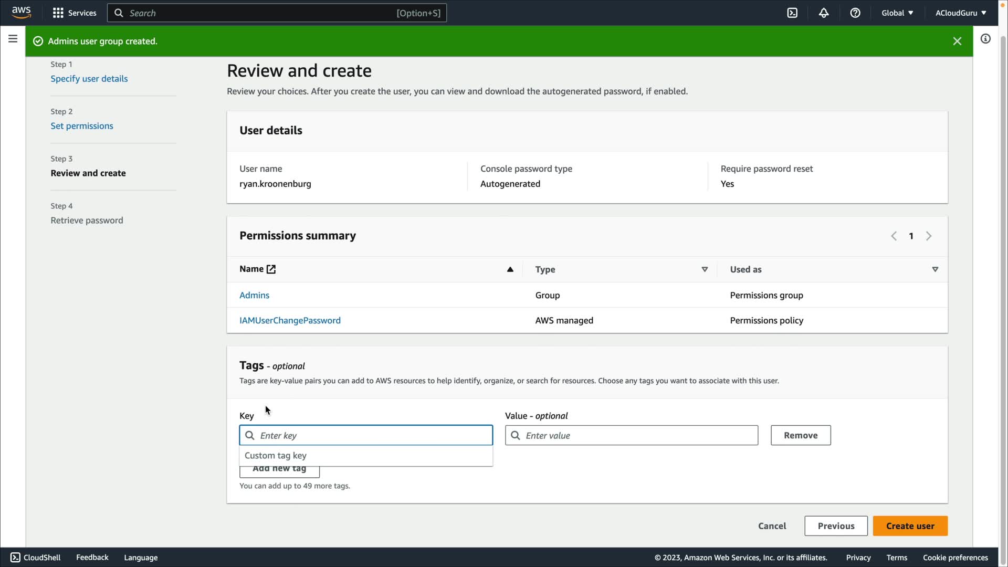Open the notifications bell
1008x567 pixels.
(824, 13)
